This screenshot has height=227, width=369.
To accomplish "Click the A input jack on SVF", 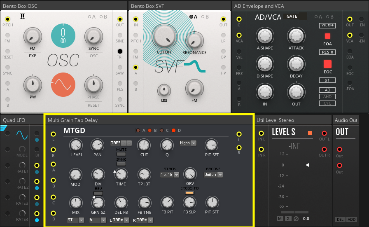I will [x=135, y=67].
